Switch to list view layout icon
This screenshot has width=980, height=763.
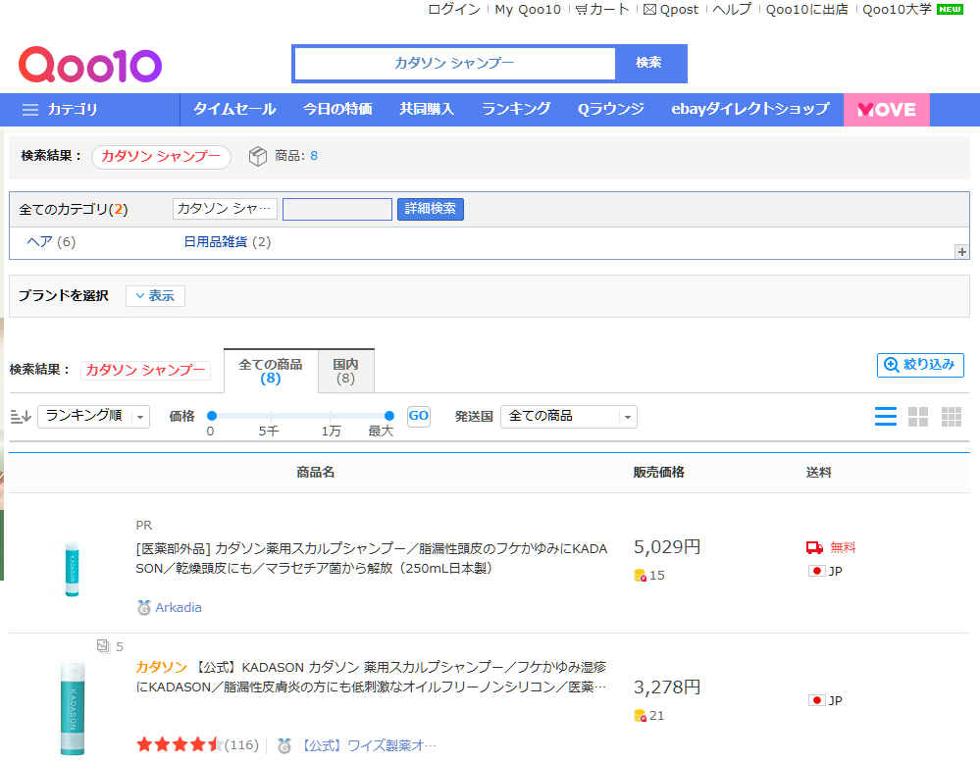pyautogui.click(x=885, y=416)
